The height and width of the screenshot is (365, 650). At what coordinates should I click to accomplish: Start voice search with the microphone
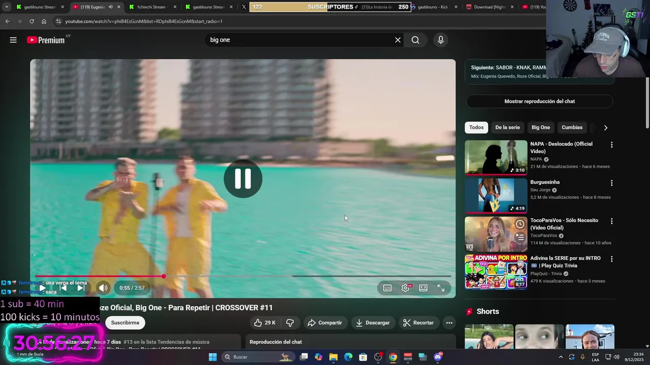point(441,40)
